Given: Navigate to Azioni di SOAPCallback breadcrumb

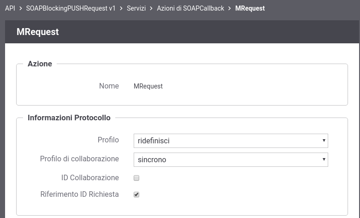Looking at the screenshot, I should tap(190, 8).
